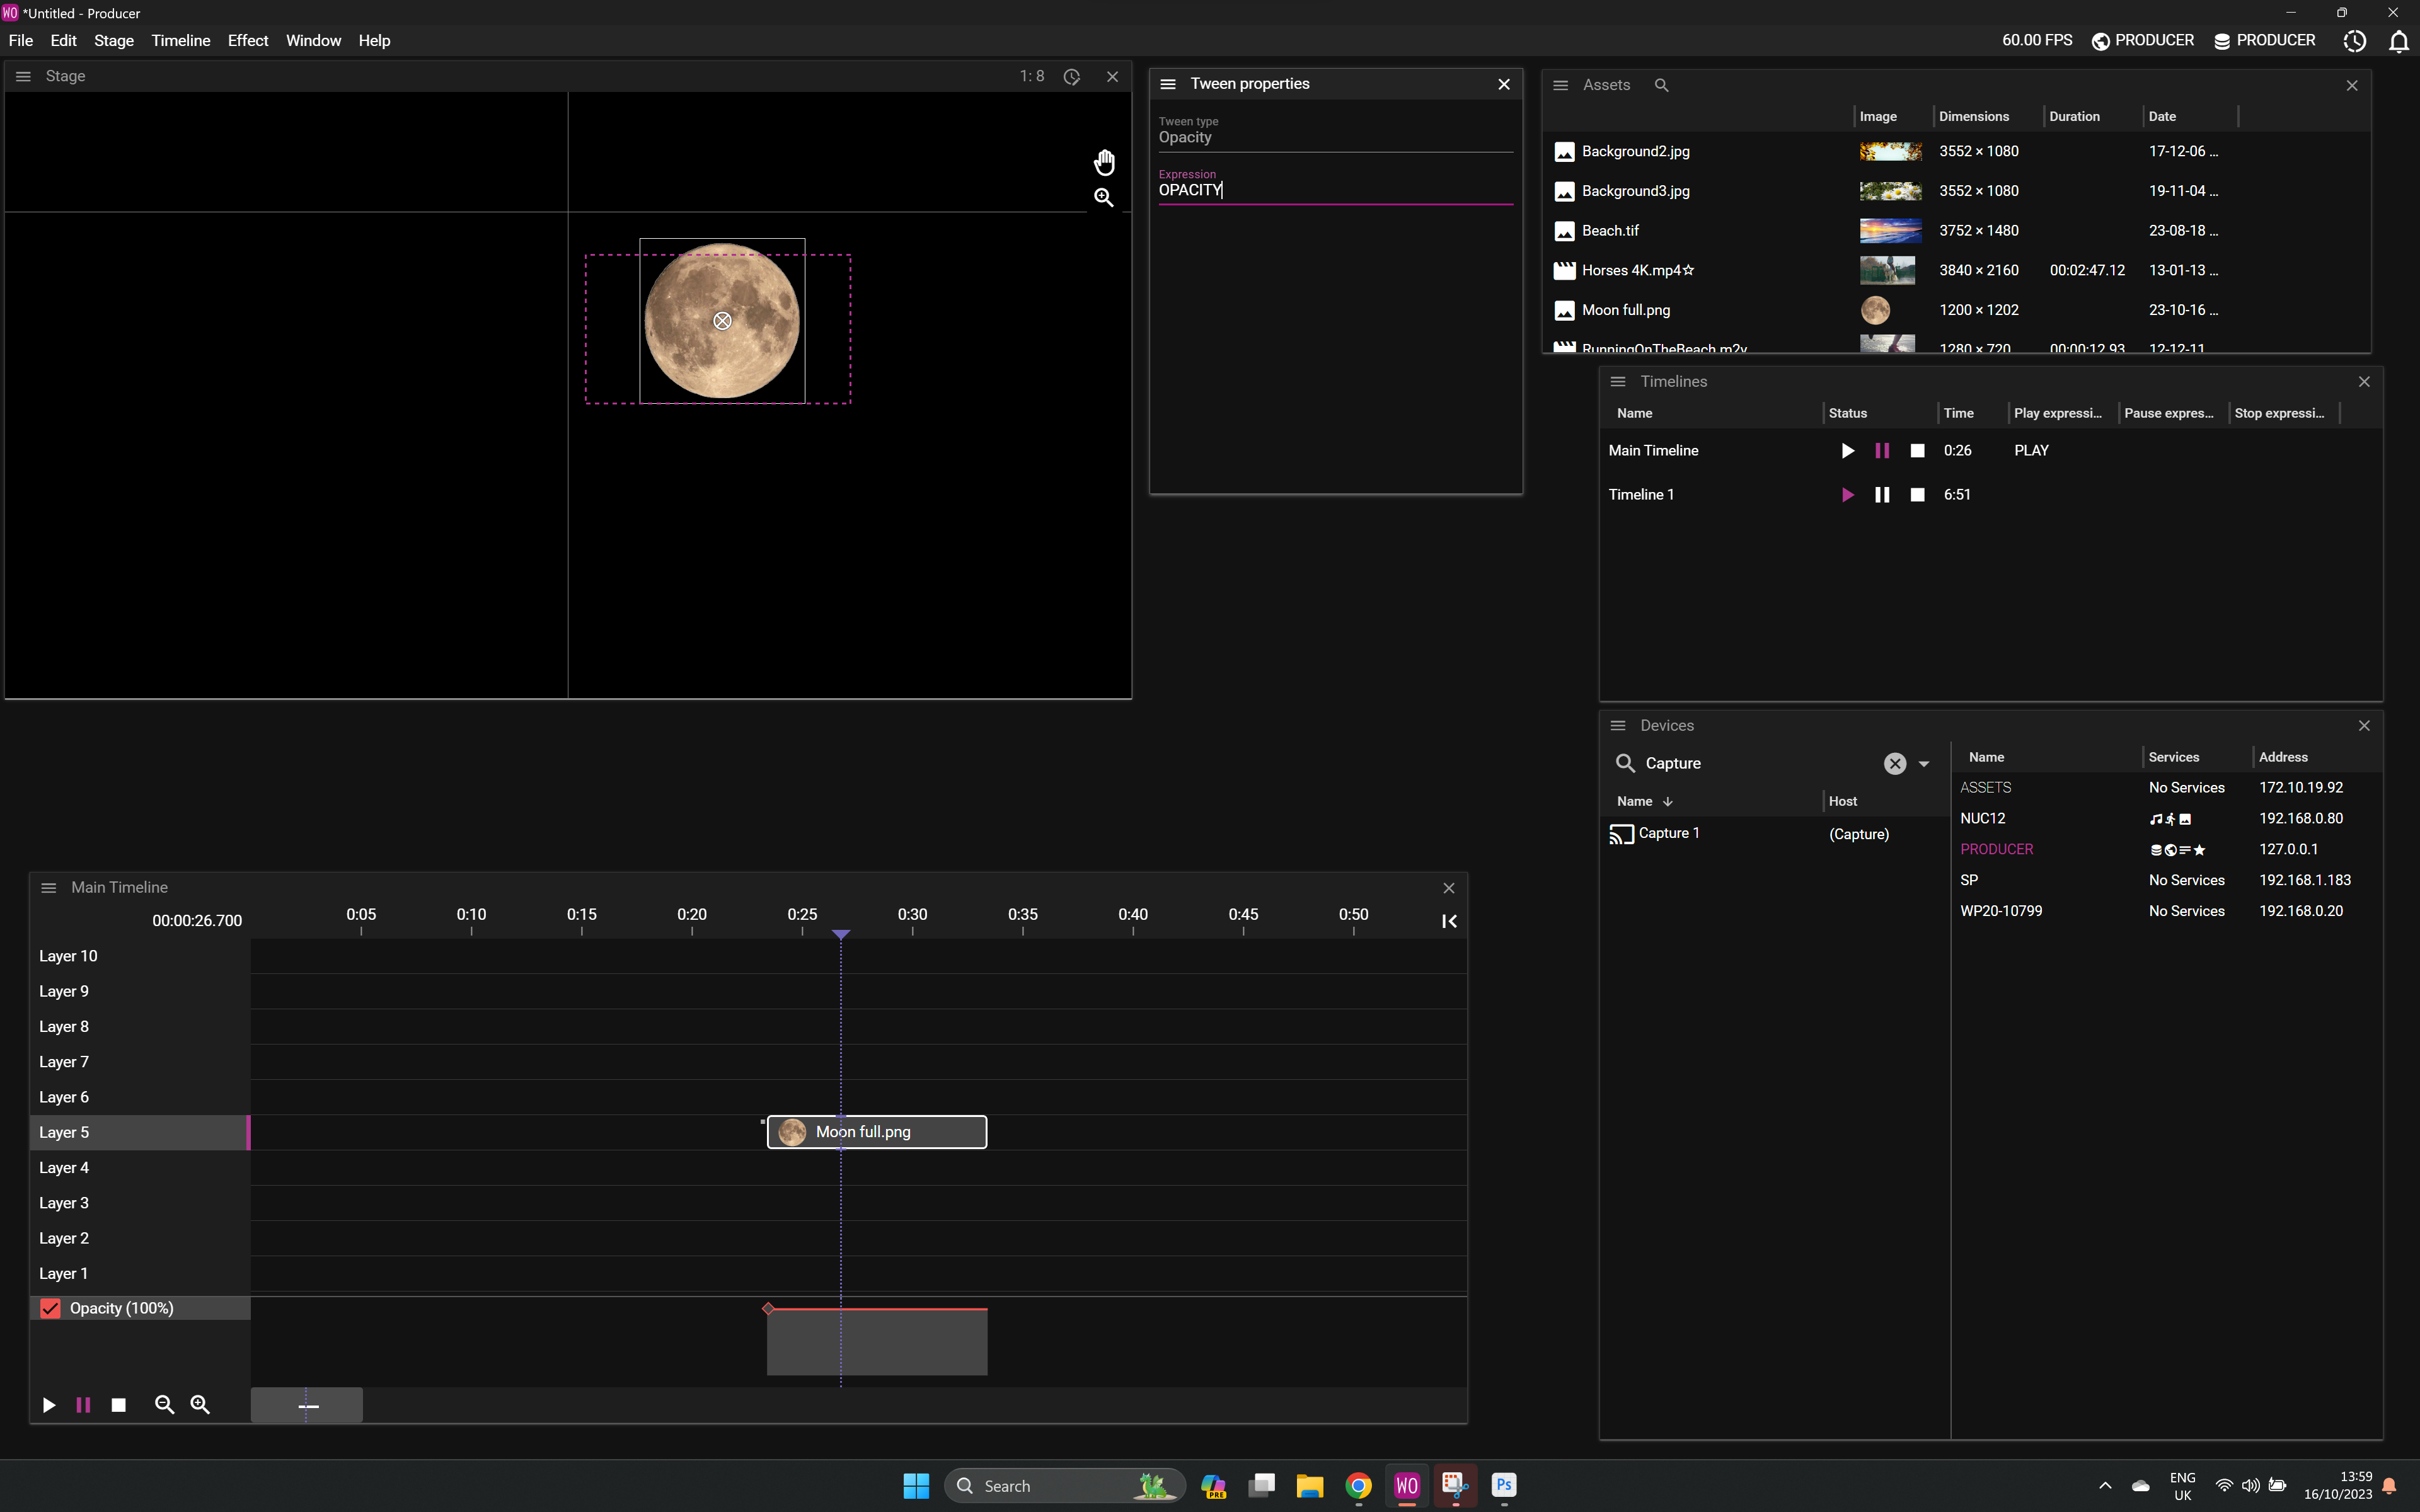Enable the Main Timeline play expression
This screenshot has height=1512, width=2420.
pos(2031,449)
